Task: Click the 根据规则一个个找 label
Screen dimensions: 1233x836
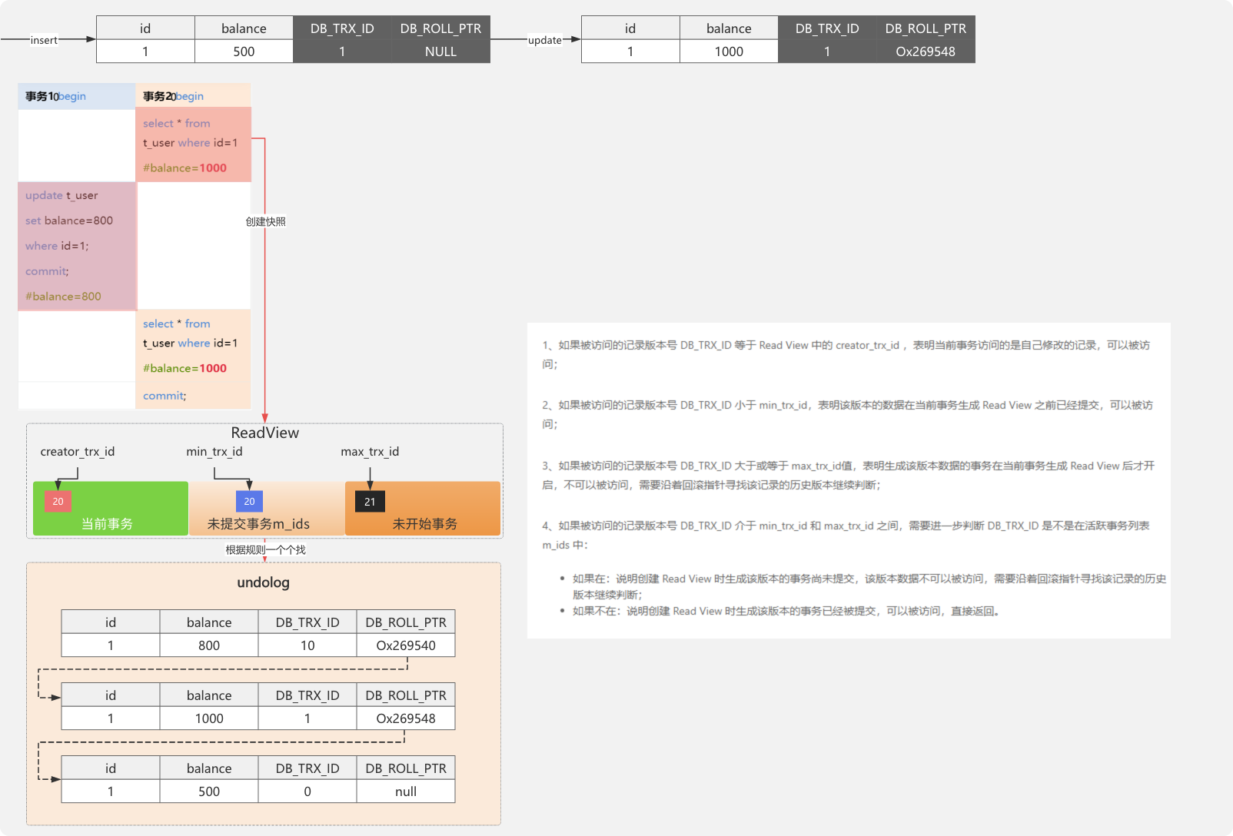Action: click(x=265, y=550)
